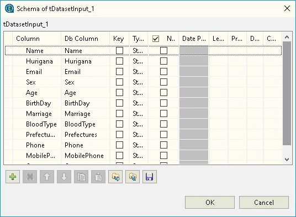Open Type dropdown for Hurigana row

click(x=139, y=61)
